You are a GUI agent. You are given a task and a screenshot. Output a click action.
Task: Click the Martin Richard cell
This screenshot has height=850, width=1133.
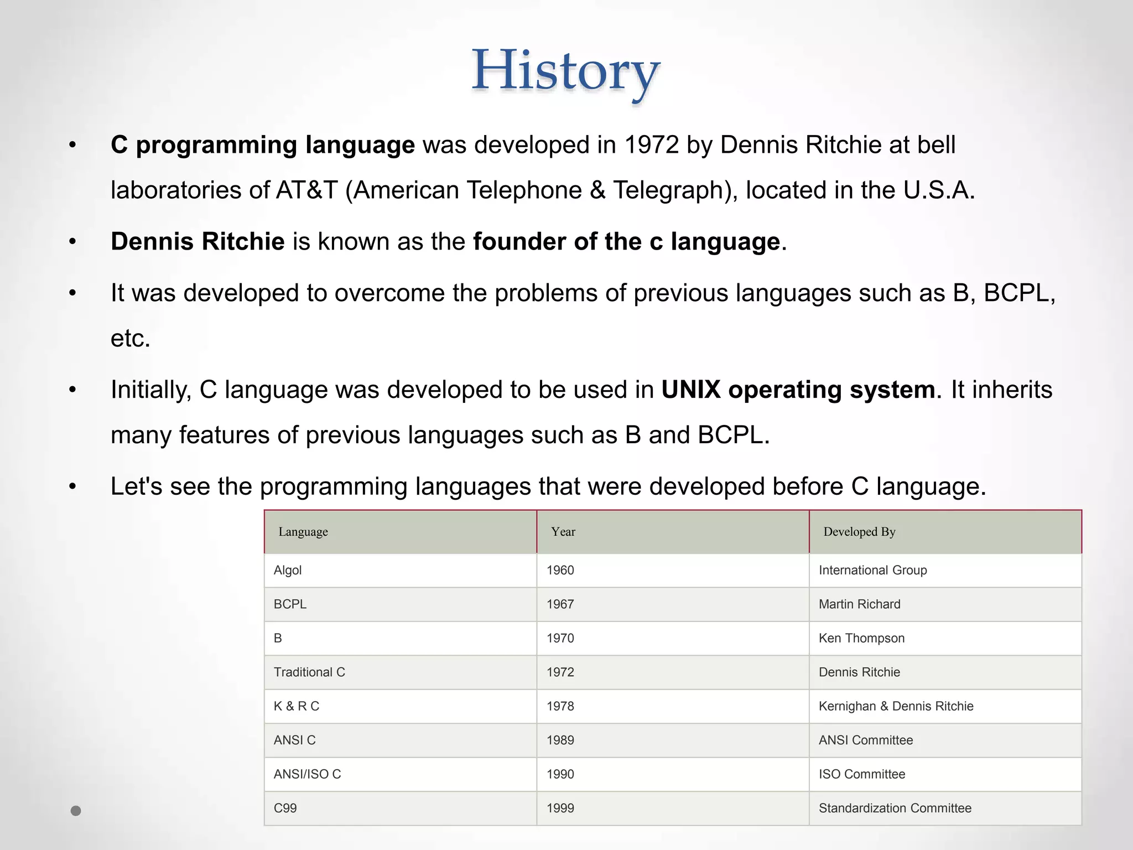[x=859, y=604]
